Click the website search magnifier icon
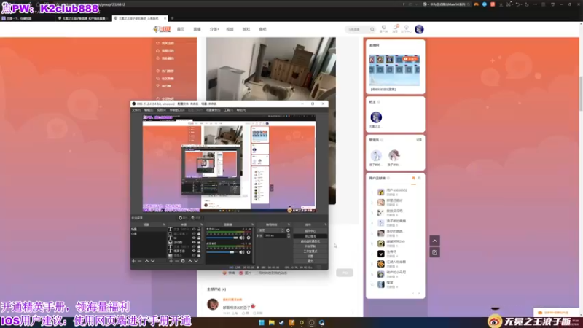 click(372, 29)
